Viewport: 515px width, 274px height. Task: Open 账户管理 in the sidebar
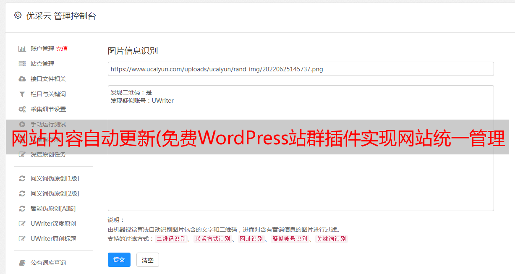(42, 49)
